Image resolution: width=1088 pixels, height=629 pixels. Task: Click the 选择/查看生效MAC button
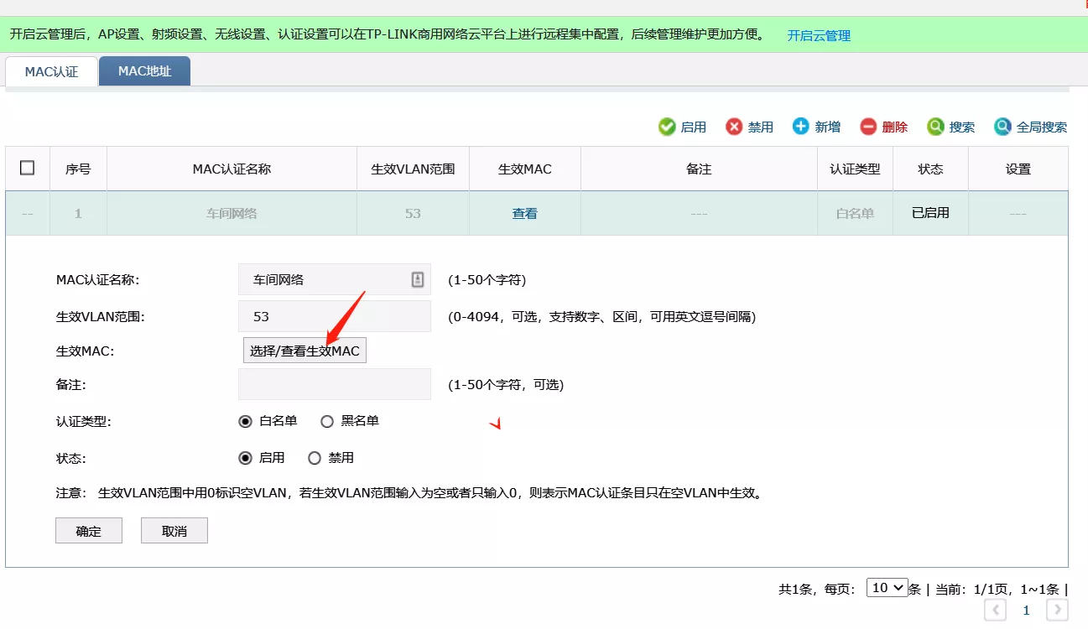[305, 351]
